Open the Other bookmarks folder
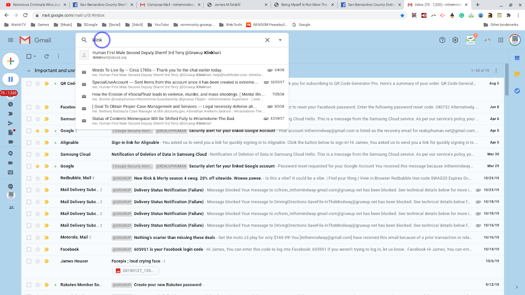Screen dimensions: 525x295 (x=500, y=24)
